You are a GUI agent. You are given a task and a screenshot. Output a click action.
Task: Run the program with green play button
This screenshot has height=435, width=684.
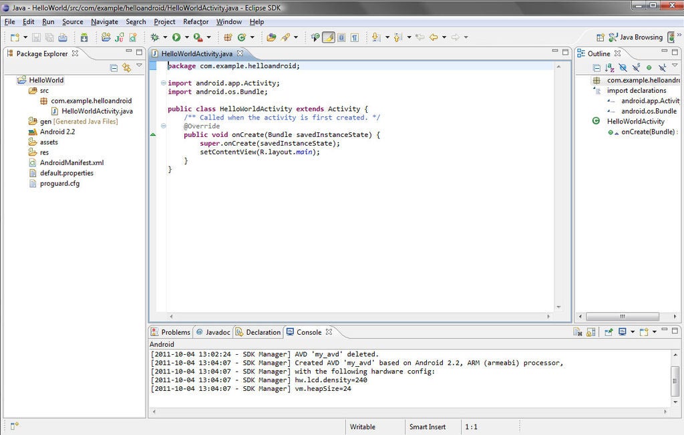point(176,37)
